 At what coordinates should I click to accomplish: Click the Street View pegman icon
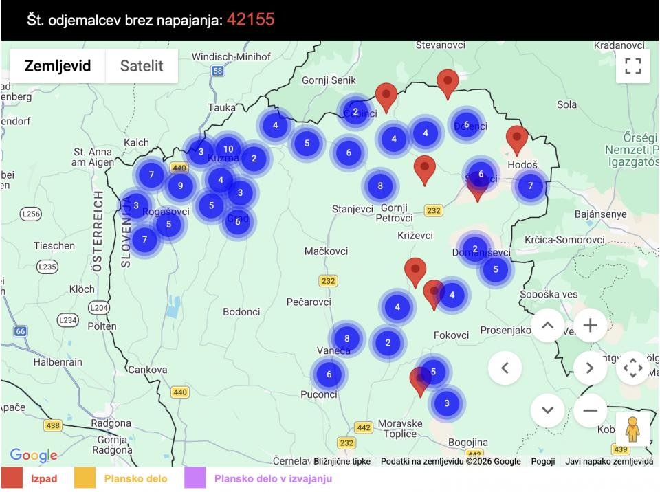(x=632, y=429)
